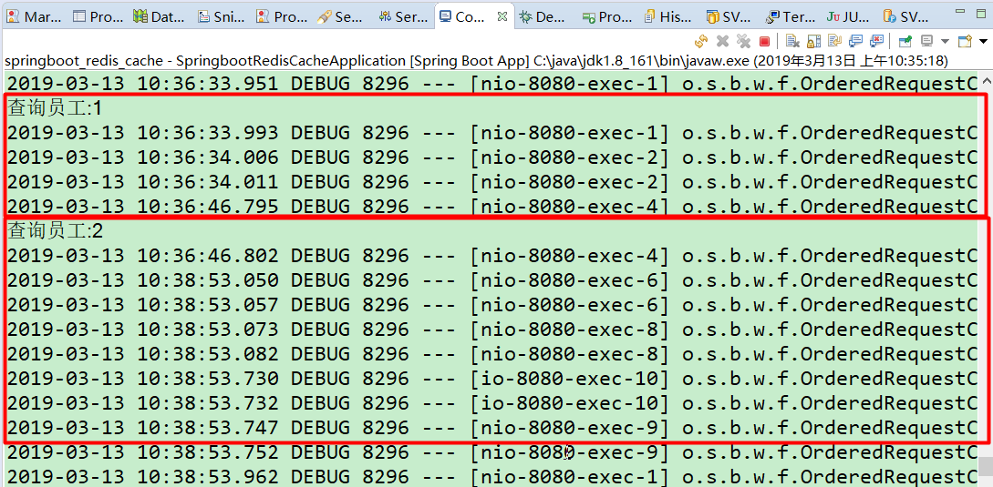993x487 pixels.
Task: Remove all terminated launches double-X icon
Action: click(743, 41)
